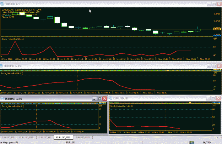Viewport: 222px width, 144px height.
Task: Click the chart icon of the EURUSD,M30 window
Action: [2, 99]
